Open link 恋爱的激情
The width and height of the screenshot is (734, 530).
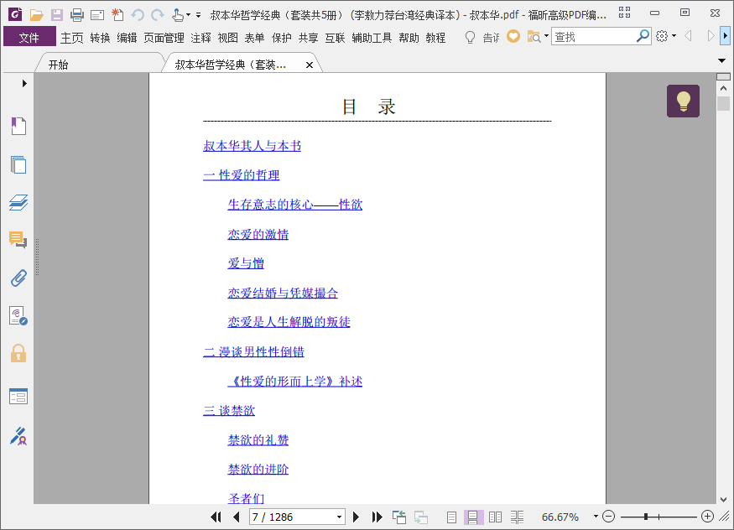[258, 234]
